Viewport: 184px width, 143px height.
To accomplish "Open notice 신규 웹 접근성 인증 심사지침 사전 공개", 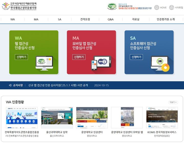I will tap(58, 85).
